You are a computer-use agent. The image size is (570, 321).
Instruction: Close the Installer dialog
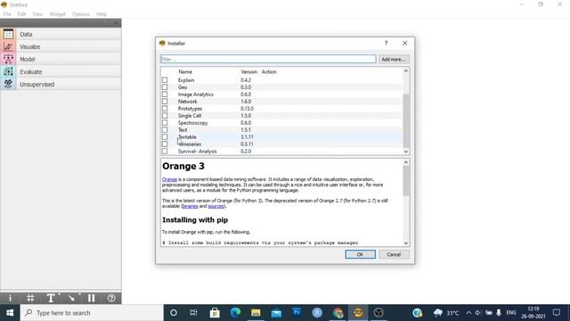click(404, 43)
